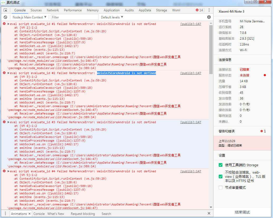Clear the console with the block icon
Viewport: 273px width, 218px height.
point(5,17)
